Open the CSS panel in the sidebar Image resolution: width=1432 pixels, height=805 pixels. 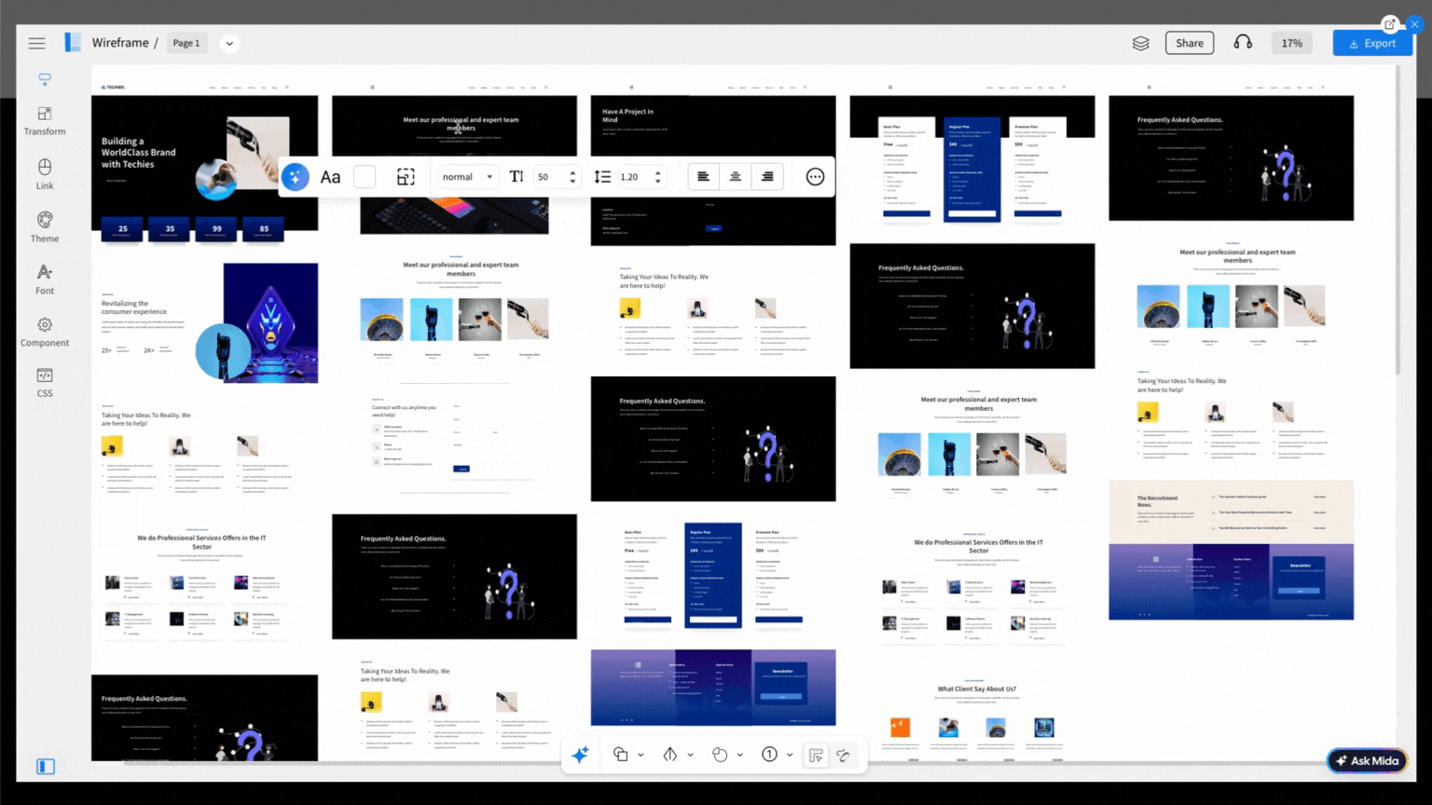tap(44, 382)
